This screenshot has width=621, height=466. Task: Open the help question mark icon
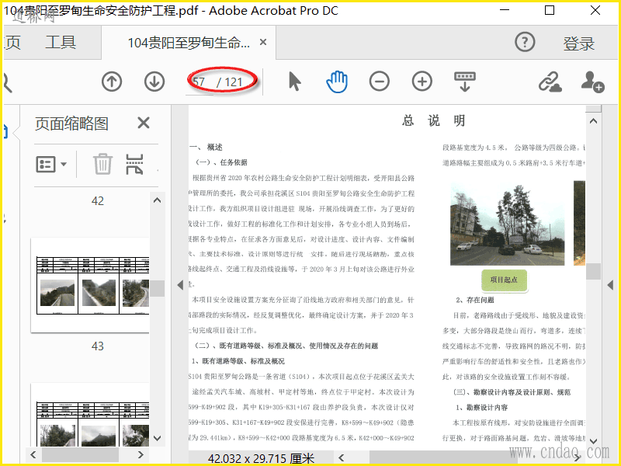pyautogui.click(x=526, y=43)
